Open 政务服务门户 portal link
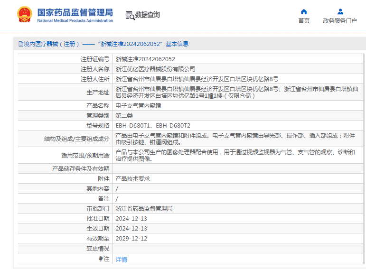This screenshot has height=269, width=366. coord(340,21)
